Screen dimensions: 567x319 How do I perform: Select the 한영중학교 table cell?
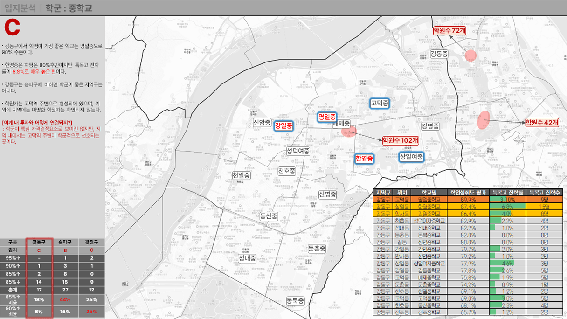428,207
